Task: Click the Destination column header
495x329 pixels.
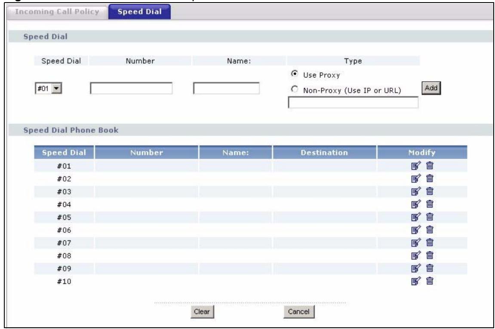Action: (x=324, y=153)
